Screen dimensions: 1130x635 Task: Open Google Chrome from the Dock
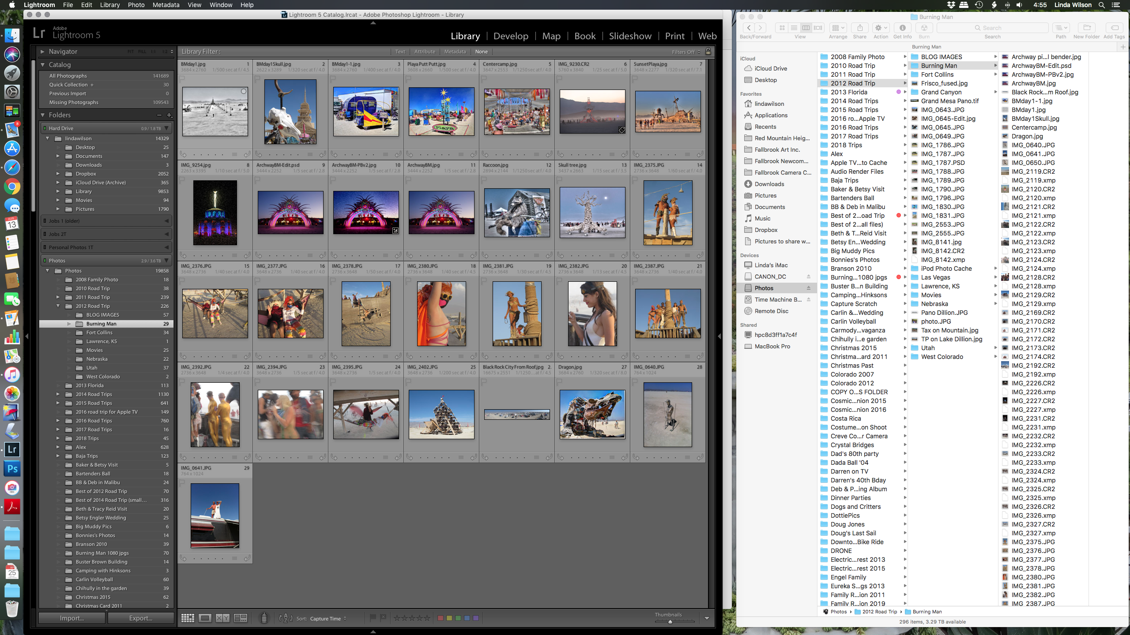click(12, 187)
